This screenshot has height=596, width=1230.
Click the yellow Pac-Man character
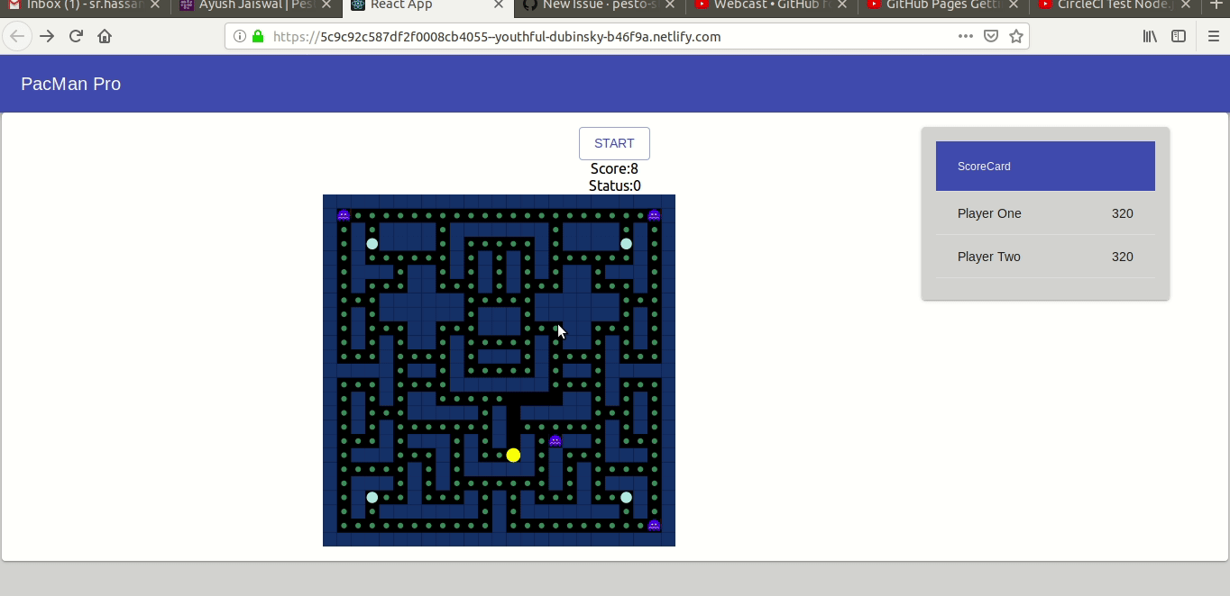513,456
